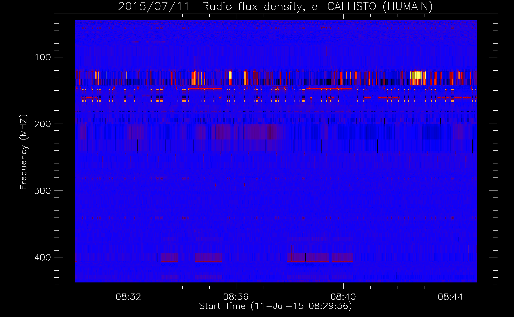Image resolution: width=514 pixels, height=317 pixels.
Task: Select the 200 frequency tick label
Action: pos(43,124)
